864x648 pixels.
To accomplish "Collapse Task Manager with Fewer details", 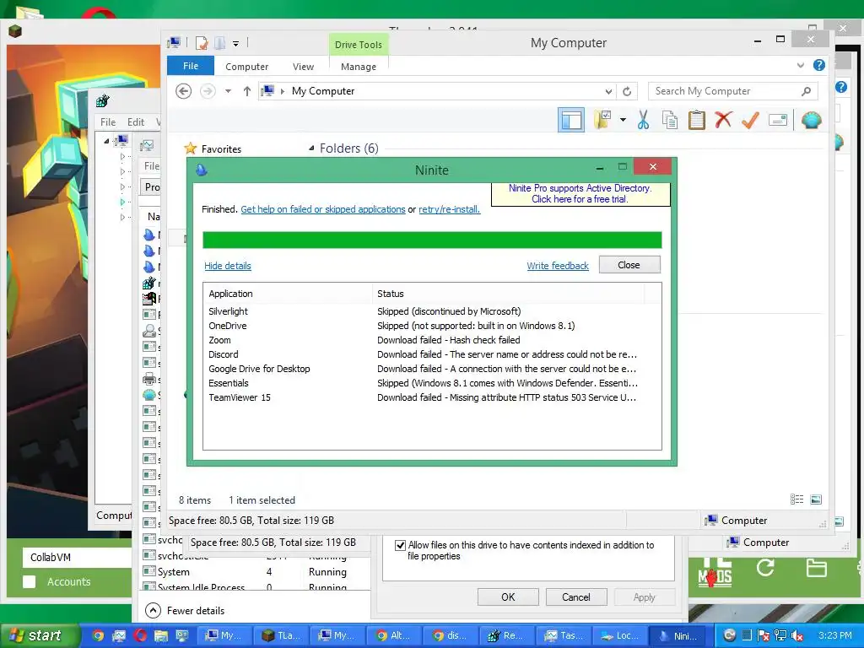I will 185,611.
